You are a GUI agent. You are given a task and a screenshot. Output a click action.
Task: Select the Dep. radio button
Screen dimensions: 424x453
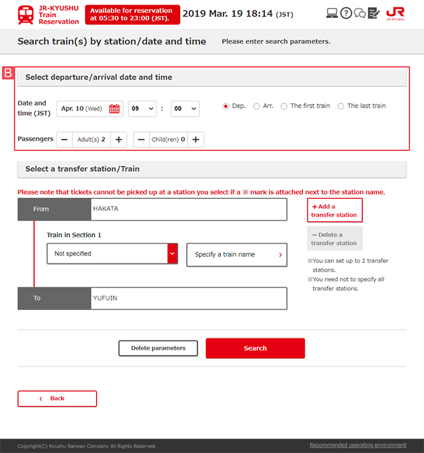click(x=226, y=106)
